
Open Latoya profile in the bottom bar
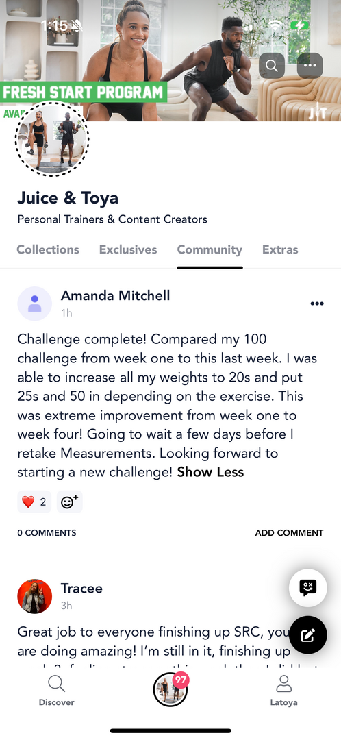coord(284,690)
